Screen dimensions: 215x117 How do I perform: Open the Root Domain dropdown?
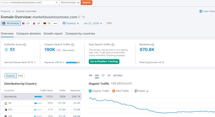coord(70,3)
